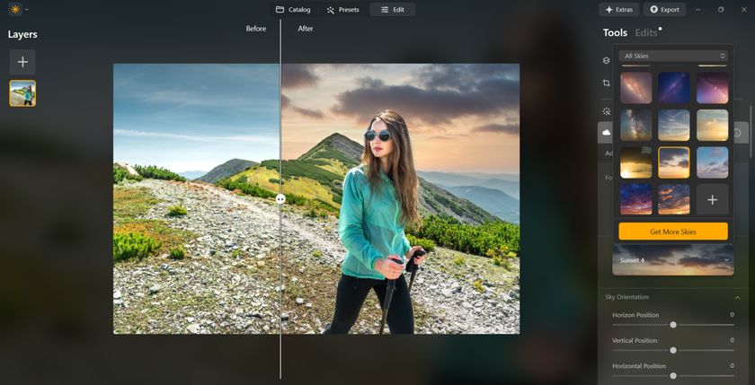Choose the orange clouds on blue sky thumbnail
This screenshot has height=385, width=755.
point(673,199)
